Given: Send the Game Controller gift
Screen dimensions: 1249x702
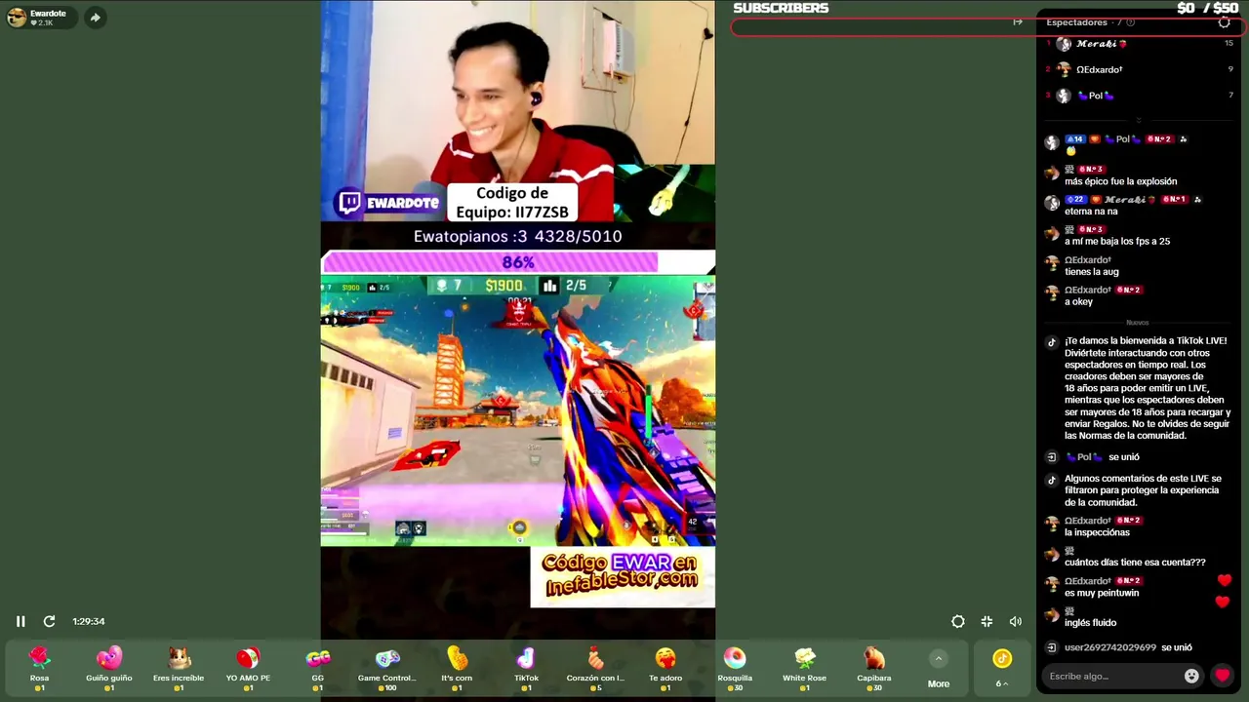Looking at the screenshot, I should pos(387,668).
